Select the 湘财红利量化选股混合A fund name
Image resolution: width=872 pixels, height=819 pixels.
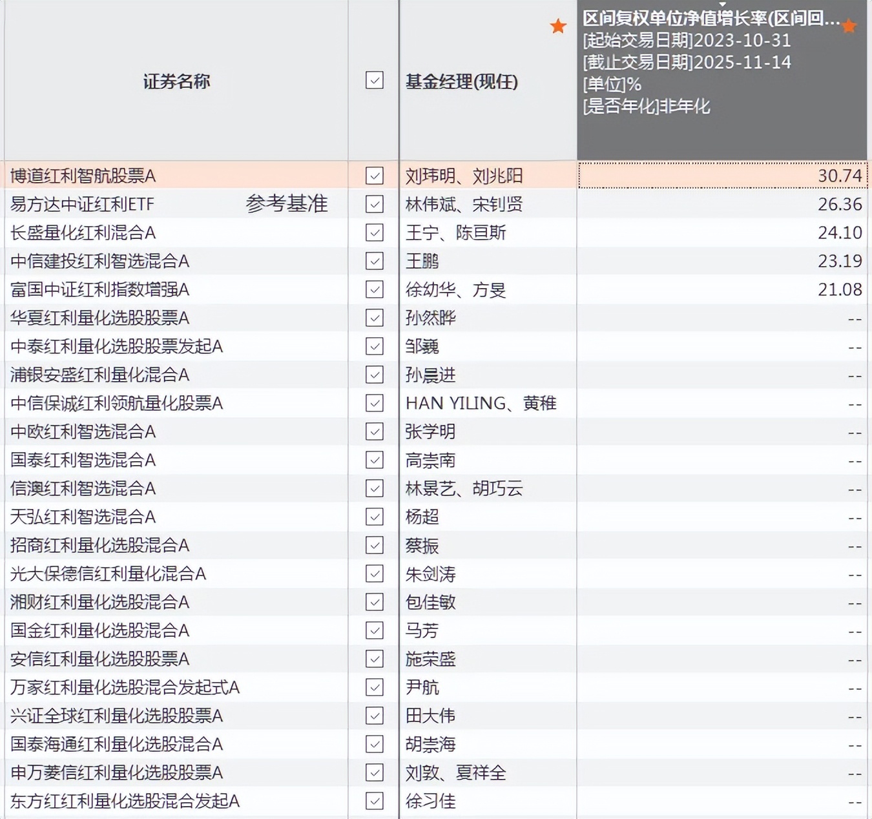click(100, 602)
